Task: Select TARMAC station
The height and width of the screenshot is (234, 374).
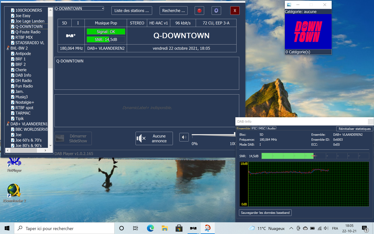Action: (x=23, y=113)
